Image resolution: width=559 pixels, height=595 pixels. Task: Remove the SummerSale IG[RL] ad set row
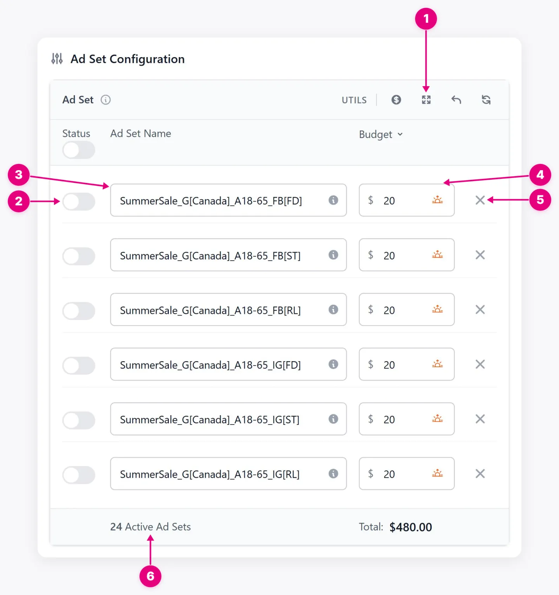click(x=480, y=474)
